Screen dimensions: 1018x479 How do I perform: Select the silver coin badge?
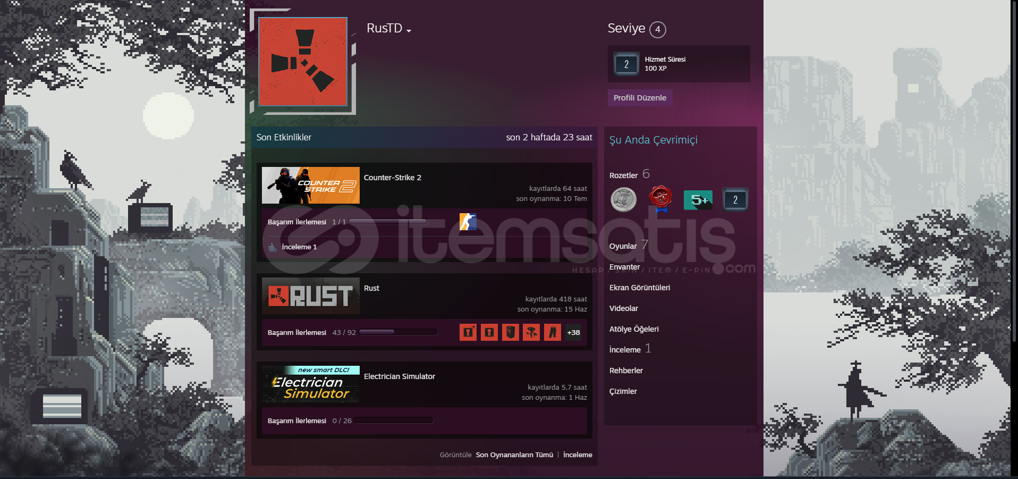click(x=624, y=200)
